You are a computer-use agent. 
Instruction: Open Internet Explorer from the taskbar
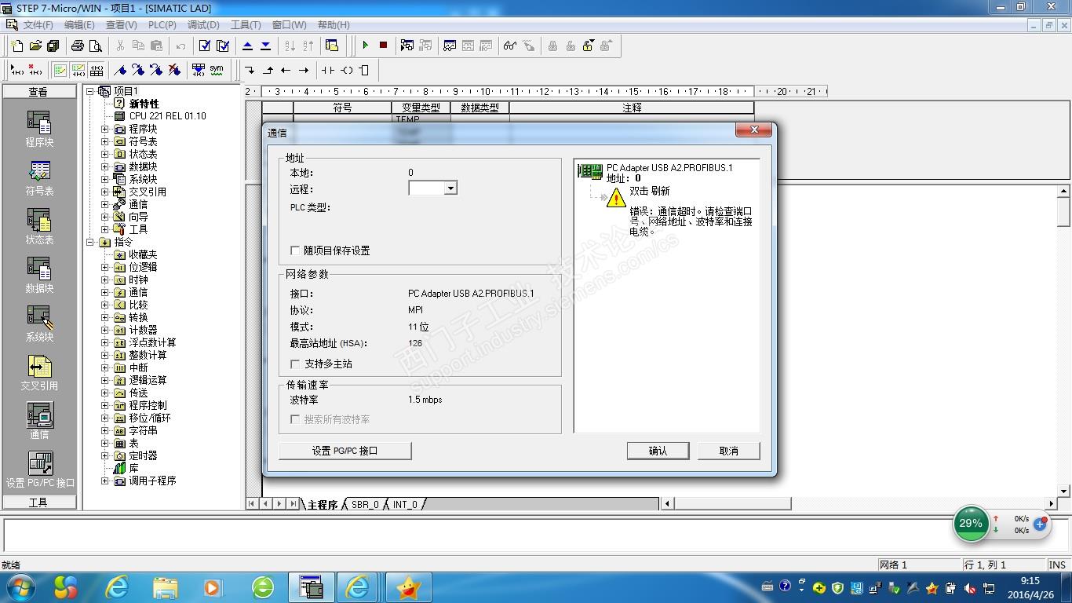tap(117, 587)
